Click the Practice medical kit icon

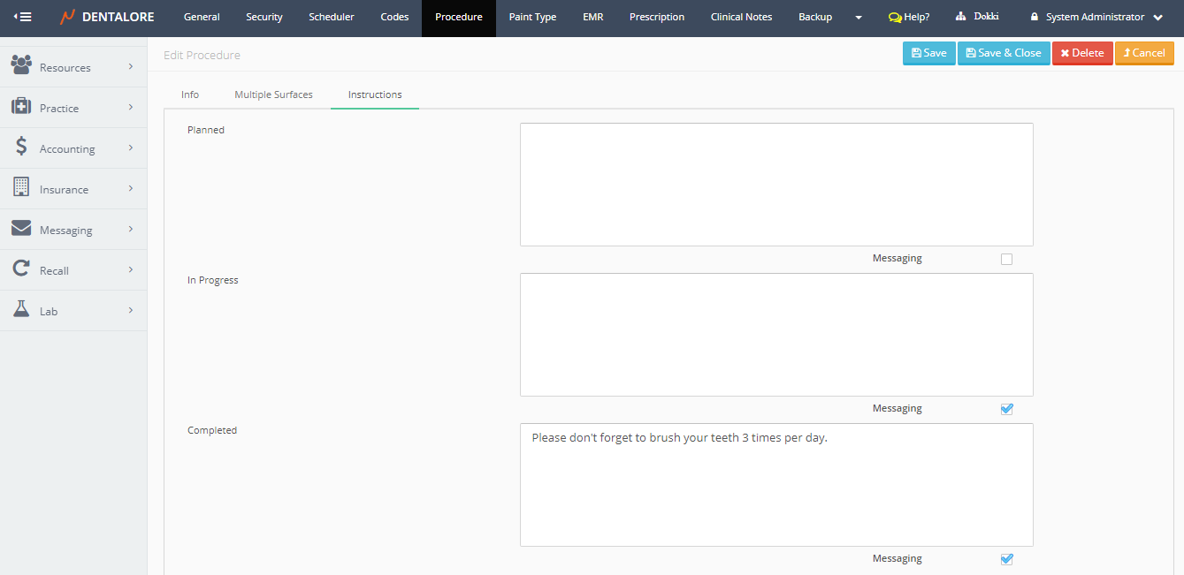click(21, 107)
